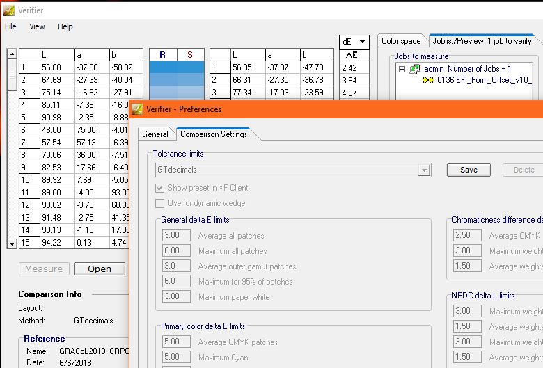Select the 0136 EFI_Form_Offset_v10 job

point(484,80)
